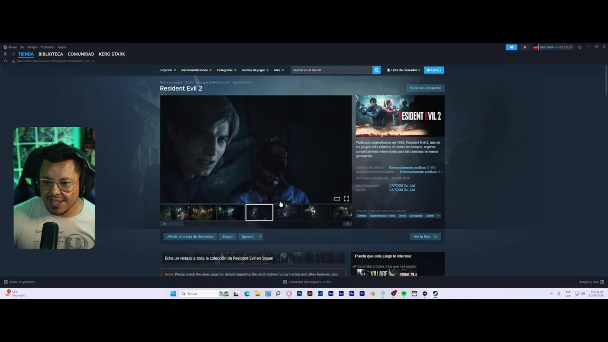Click the Steam icon in the taskbar

435,294
